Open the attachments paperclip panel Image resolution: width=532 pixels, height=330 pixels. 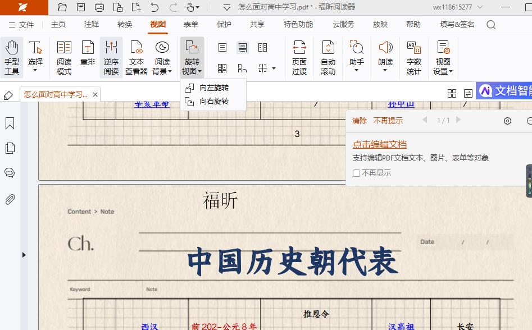(x=10, y=199)
